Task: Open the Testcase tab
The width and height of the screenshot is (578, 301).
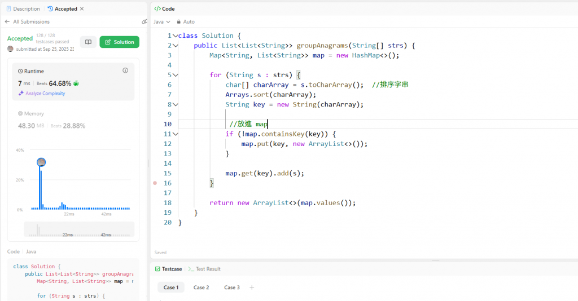Action: [x=168, y=269]
